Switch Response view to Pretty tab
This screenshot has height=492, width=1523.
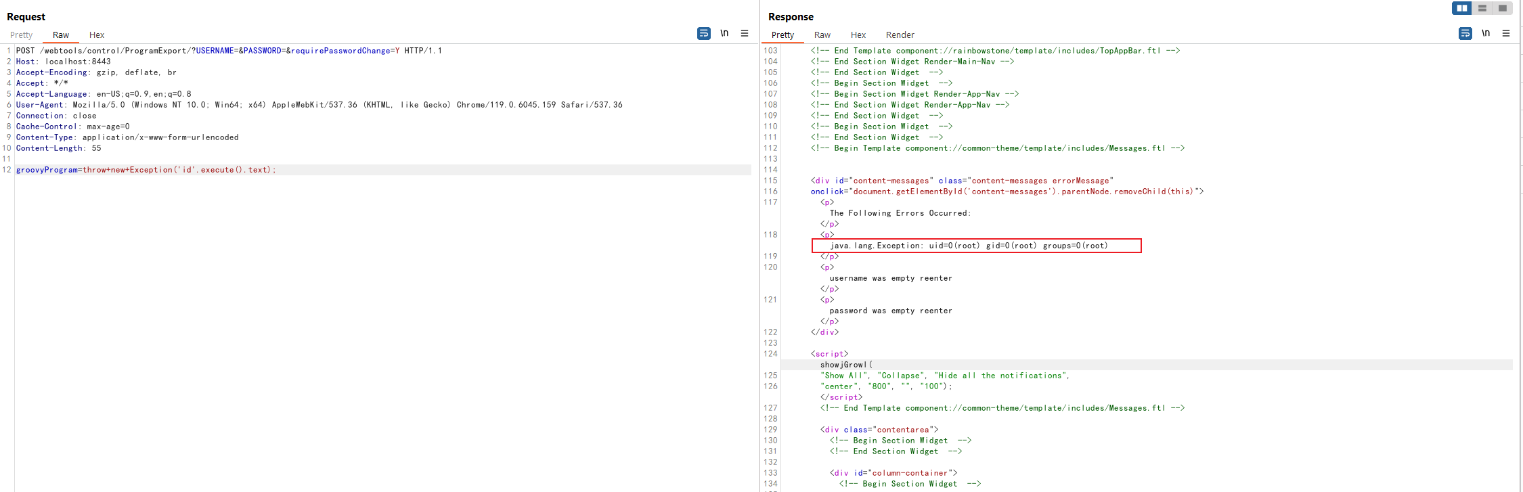point(782,35)
